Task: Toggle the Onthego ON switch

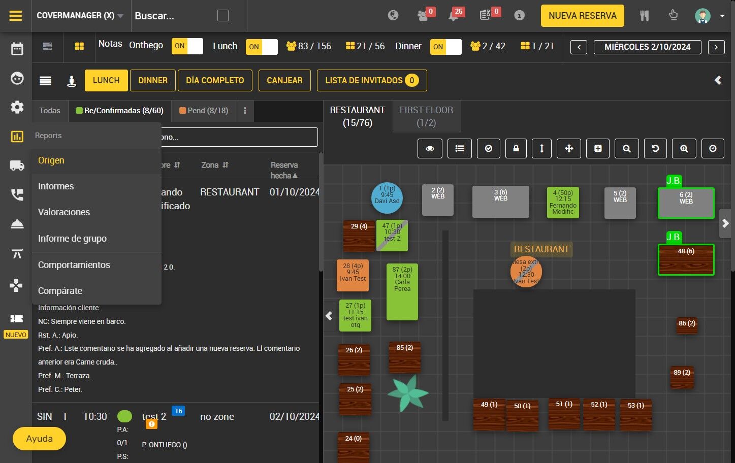Action: click(187, 46)
